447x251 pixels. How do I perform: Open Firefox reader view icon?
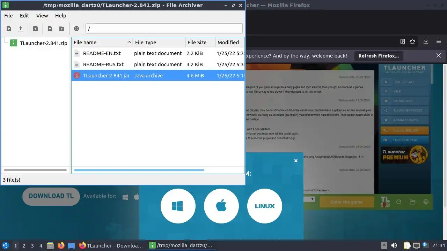click(x=403, y=41)
